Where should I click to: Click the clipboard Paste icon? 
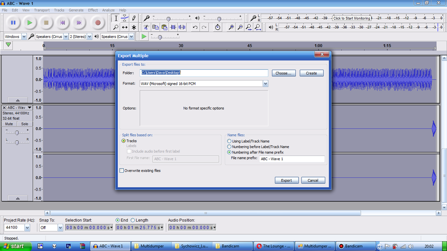[164, 27]
